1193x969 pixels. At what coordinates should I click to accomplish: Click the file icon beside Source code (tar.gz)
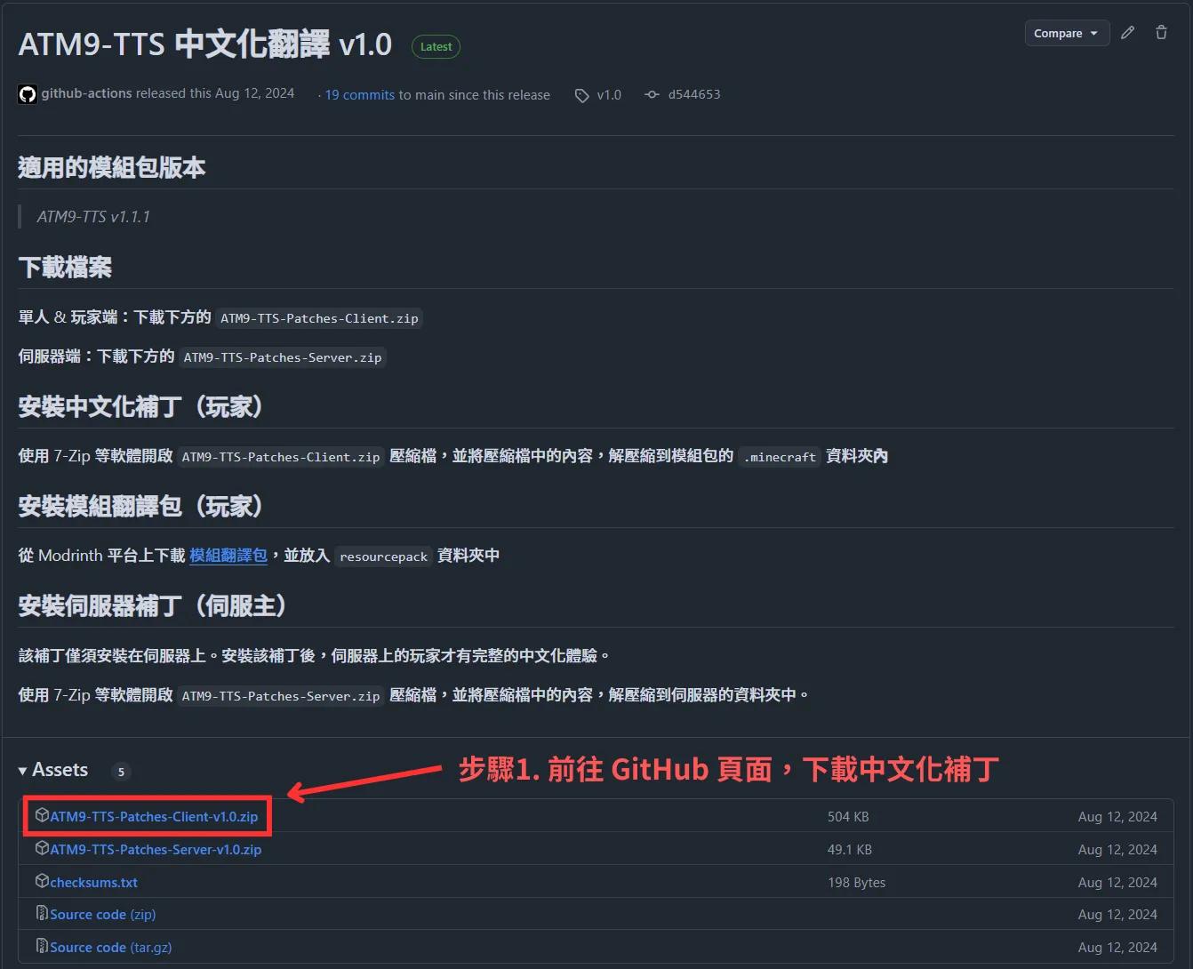click(42, 946)
